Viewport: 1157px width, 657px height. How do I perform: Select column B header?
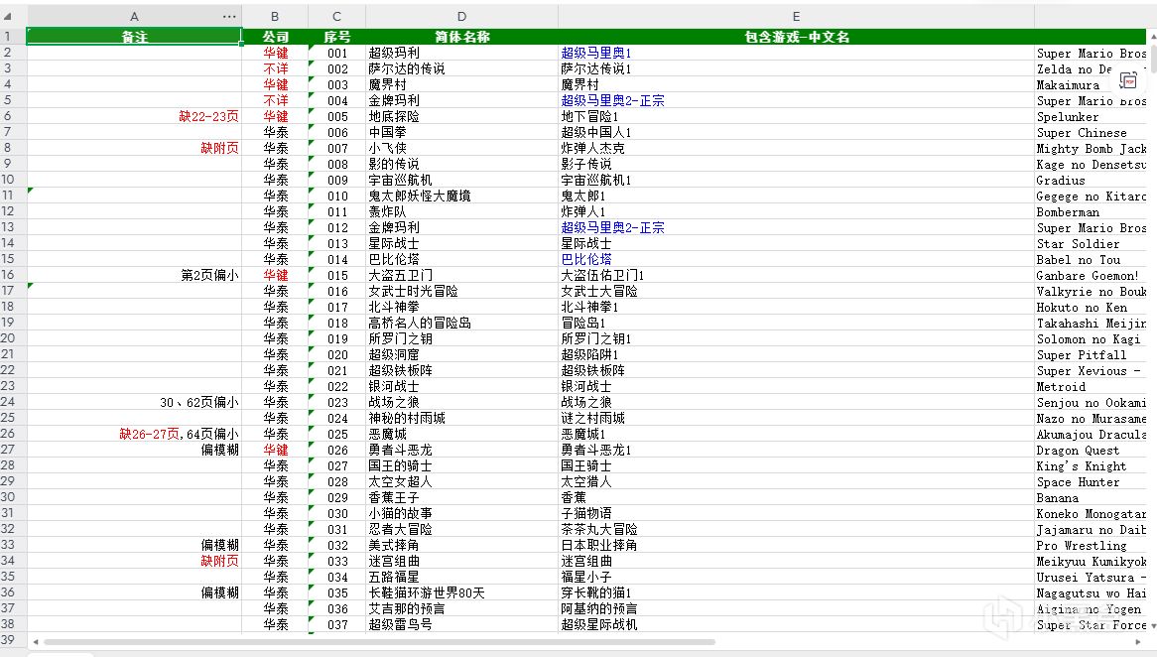point(275,16)
